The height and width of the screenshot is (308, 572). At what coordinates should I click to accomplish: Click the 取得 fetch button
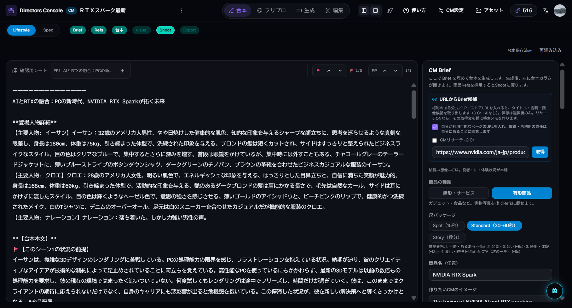tap(540, 152)
